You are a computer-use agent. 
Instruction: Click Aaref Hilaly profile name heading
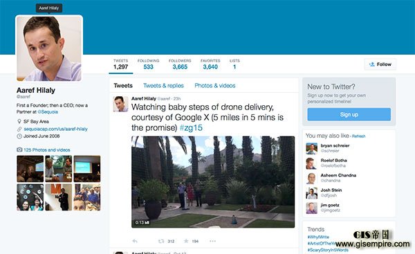(36, 90)
